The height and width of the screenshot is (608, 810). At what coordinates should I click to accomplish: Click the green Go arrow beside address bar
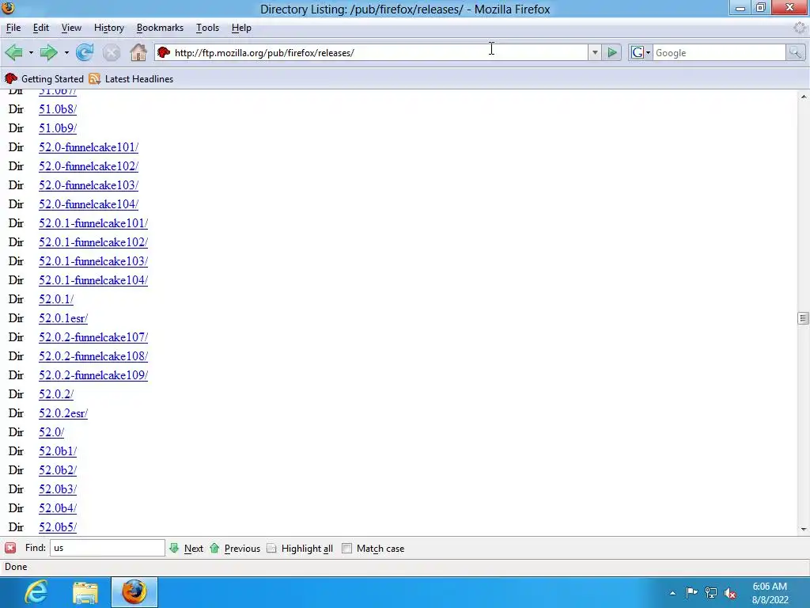coord(612,52)
